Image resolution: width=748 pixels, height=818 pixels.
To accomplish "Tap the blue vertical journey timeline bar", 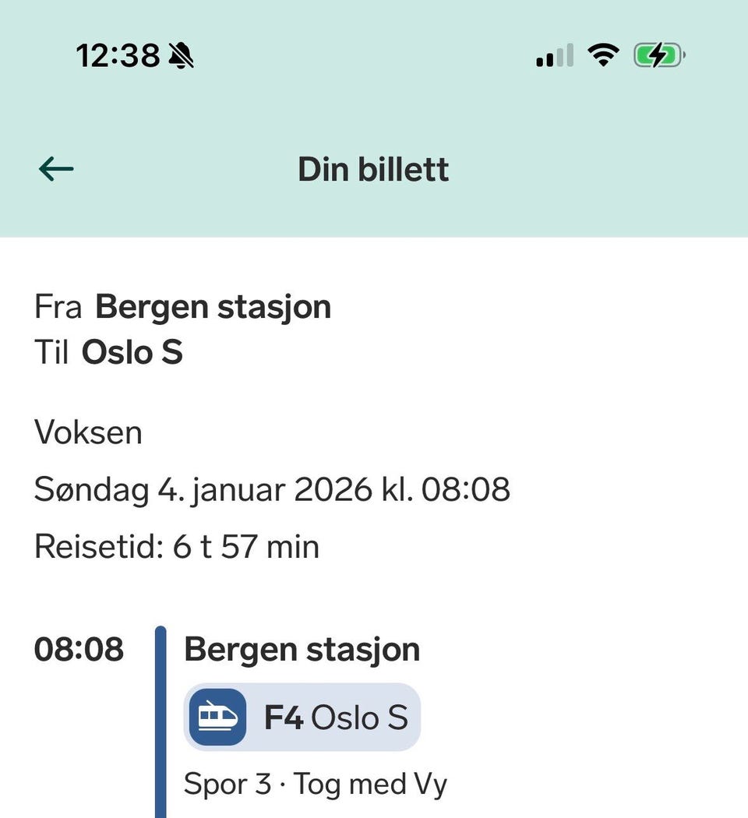I will [x=161, y=725].
